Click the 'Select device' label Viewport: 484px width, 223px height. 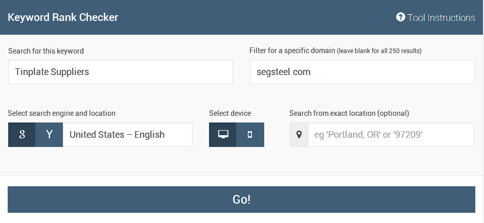click(x=230, y=113)
